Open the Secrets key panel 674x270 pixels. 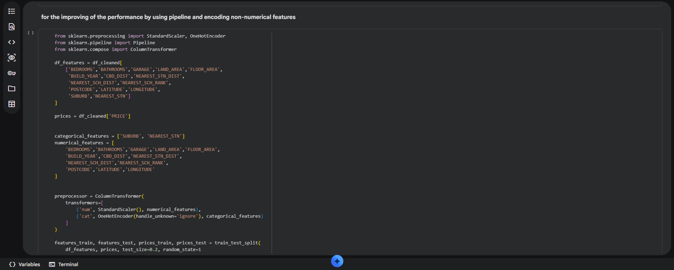pyautogui.click(x=12, y=73)
